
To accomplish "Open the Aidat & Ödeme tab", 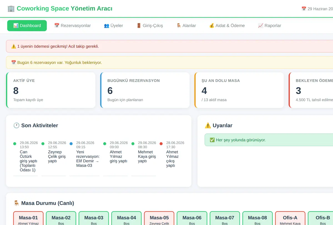I will click(x=227, y=26).
